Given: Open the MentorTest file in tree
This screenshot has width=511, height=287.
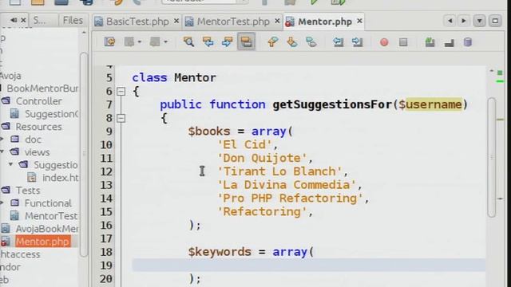Looking at the screenshot, I should coord(51,216).
